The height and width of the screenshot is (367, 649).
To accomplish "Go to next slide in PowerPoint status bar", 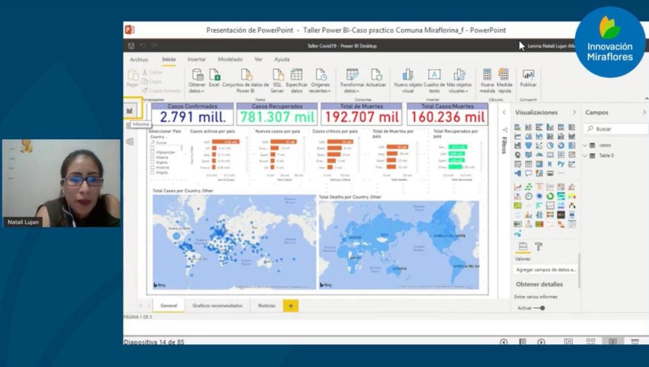I will point(541,342).
